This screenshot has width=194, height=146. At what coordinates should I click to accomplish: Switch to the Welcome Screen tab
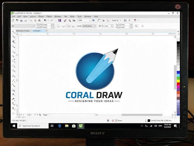tap(23, 31)
